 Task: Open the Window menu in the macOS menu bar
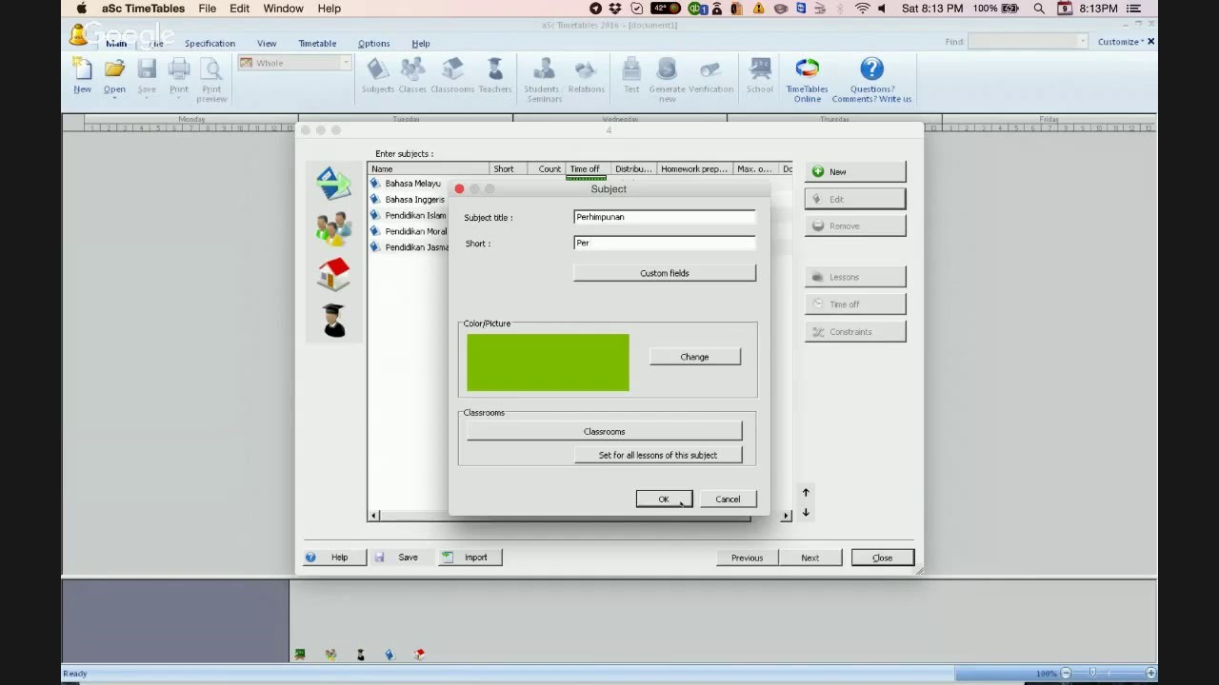coord(283,9)
